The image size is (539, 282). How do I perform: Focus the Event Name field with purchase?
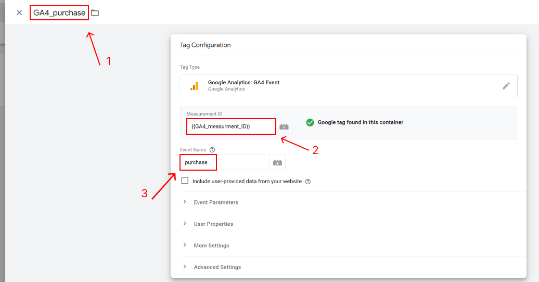pyautogui.click(x=224, y=162)
